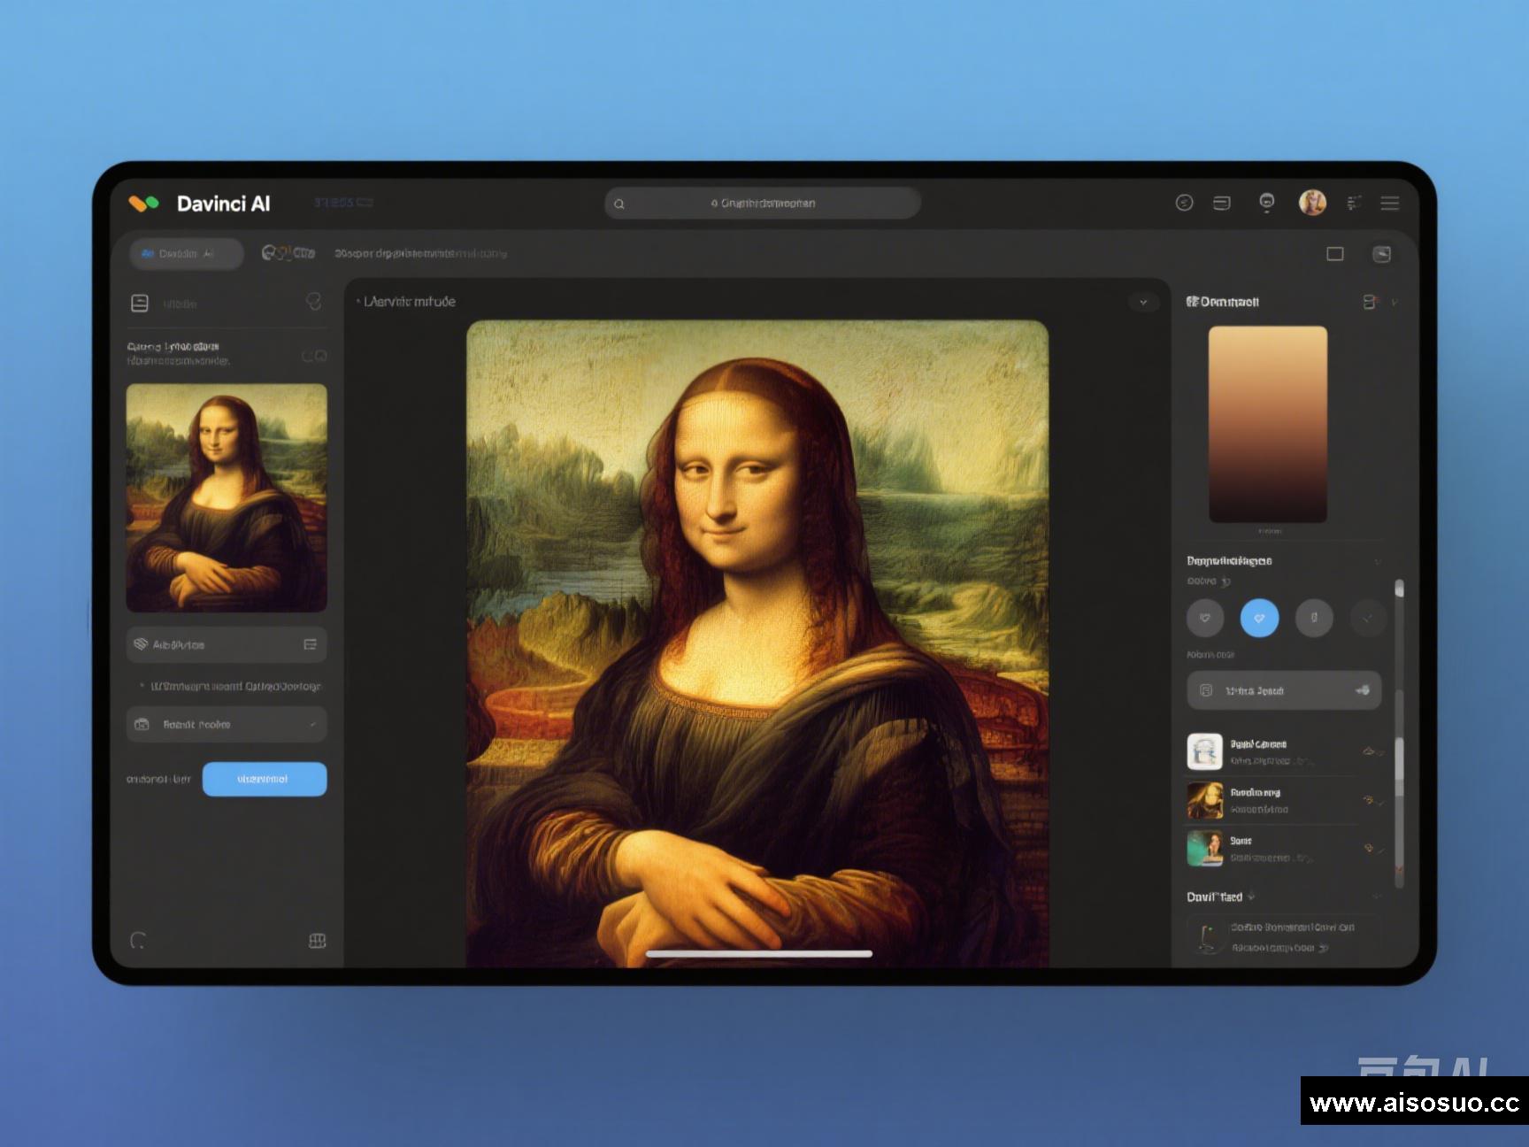
Task: Click the multicolored icon group next to the blue tab
Action: 288,253
